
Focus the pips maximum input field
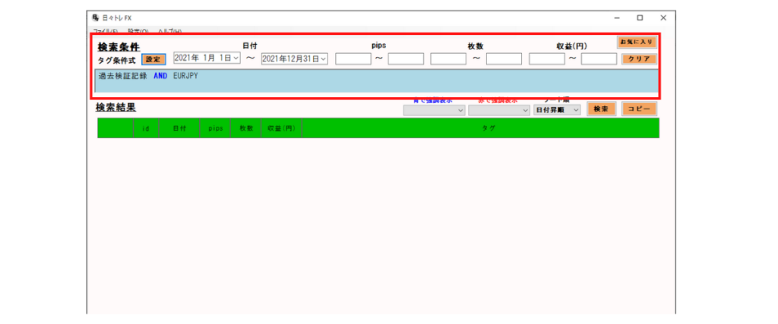coord(406,59)
